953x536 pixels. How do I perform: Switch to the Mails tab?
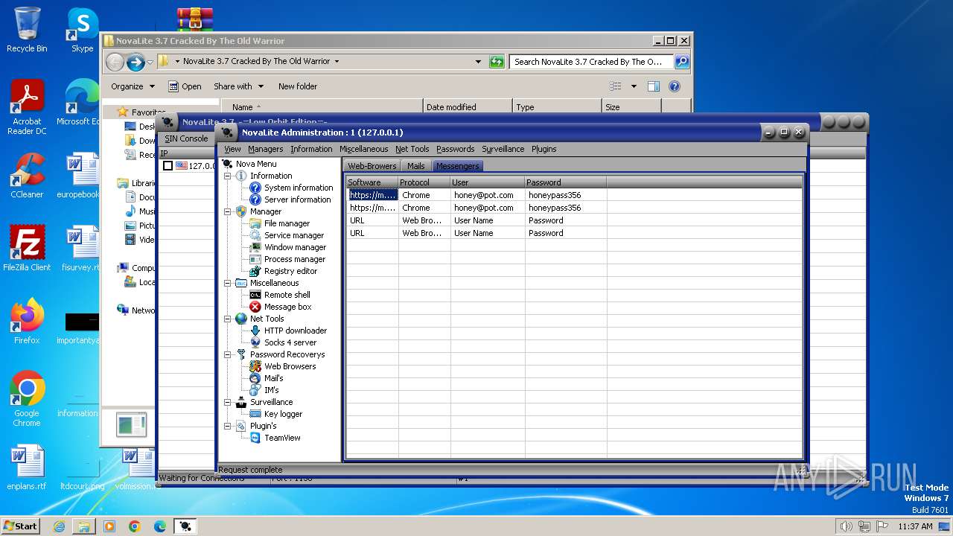pos(416,166)
